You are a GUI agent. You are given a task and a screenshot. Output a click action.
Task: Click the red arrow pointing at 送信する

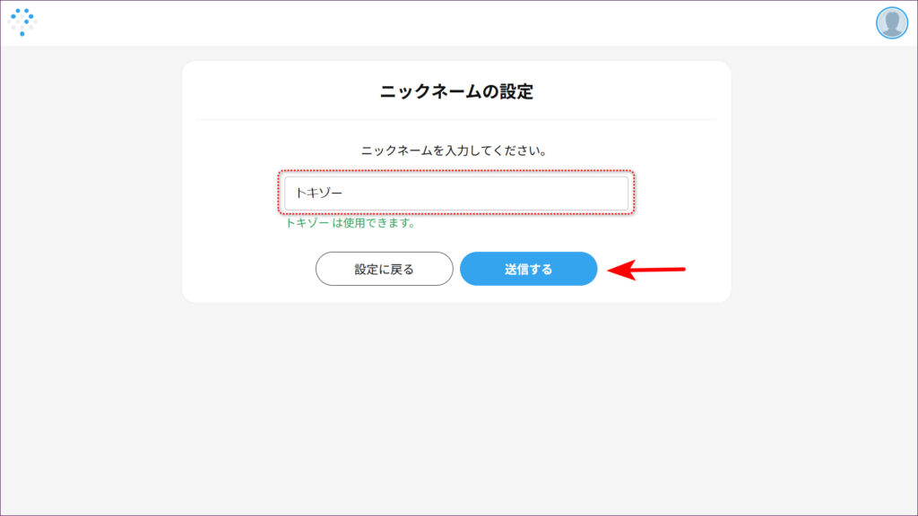[645, 269]
